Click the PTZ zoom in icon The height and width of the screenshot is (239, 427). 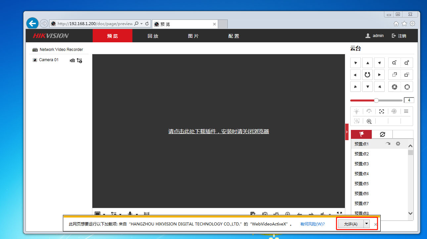tap(406, 63)
